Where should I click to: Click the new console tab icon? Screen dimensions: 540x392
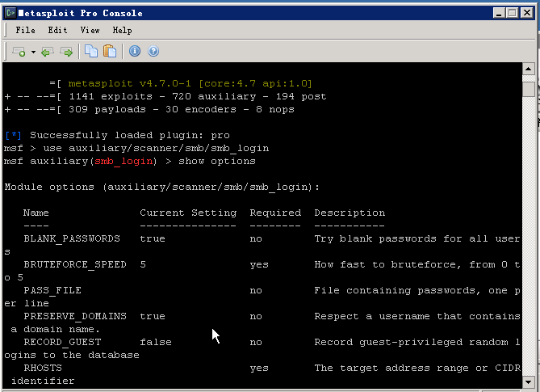[19, 52]
